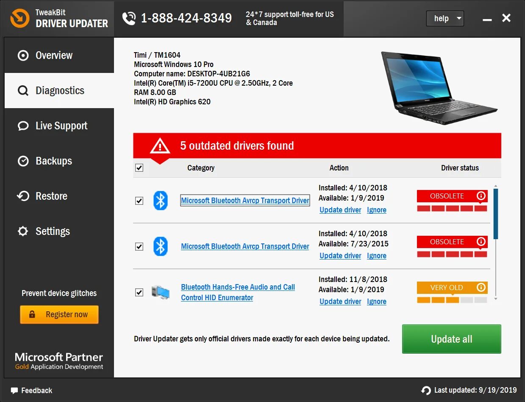Viewport: 525px width, 402px height.
Task: Switch to the Diagnostics tab
Action: (x=59, y=90)
